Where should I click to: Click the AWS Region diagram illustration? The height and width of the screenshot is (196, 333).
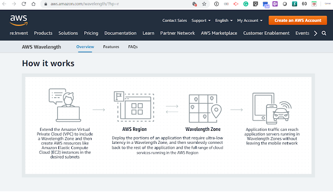[134, 106]
